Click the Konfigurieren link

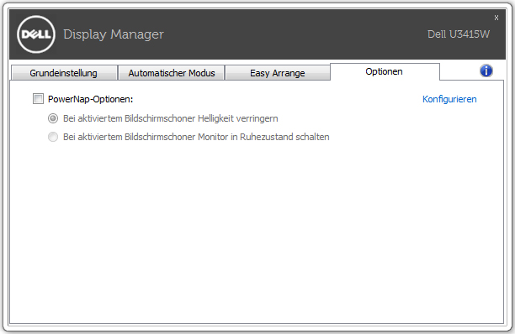tap(449, 99)
